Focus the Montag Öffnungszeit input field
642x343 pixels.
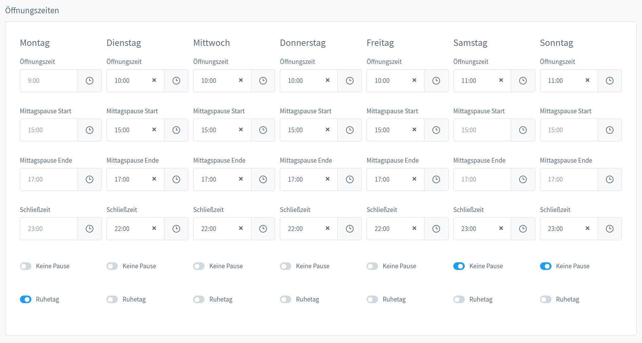[x=49, y=81]
